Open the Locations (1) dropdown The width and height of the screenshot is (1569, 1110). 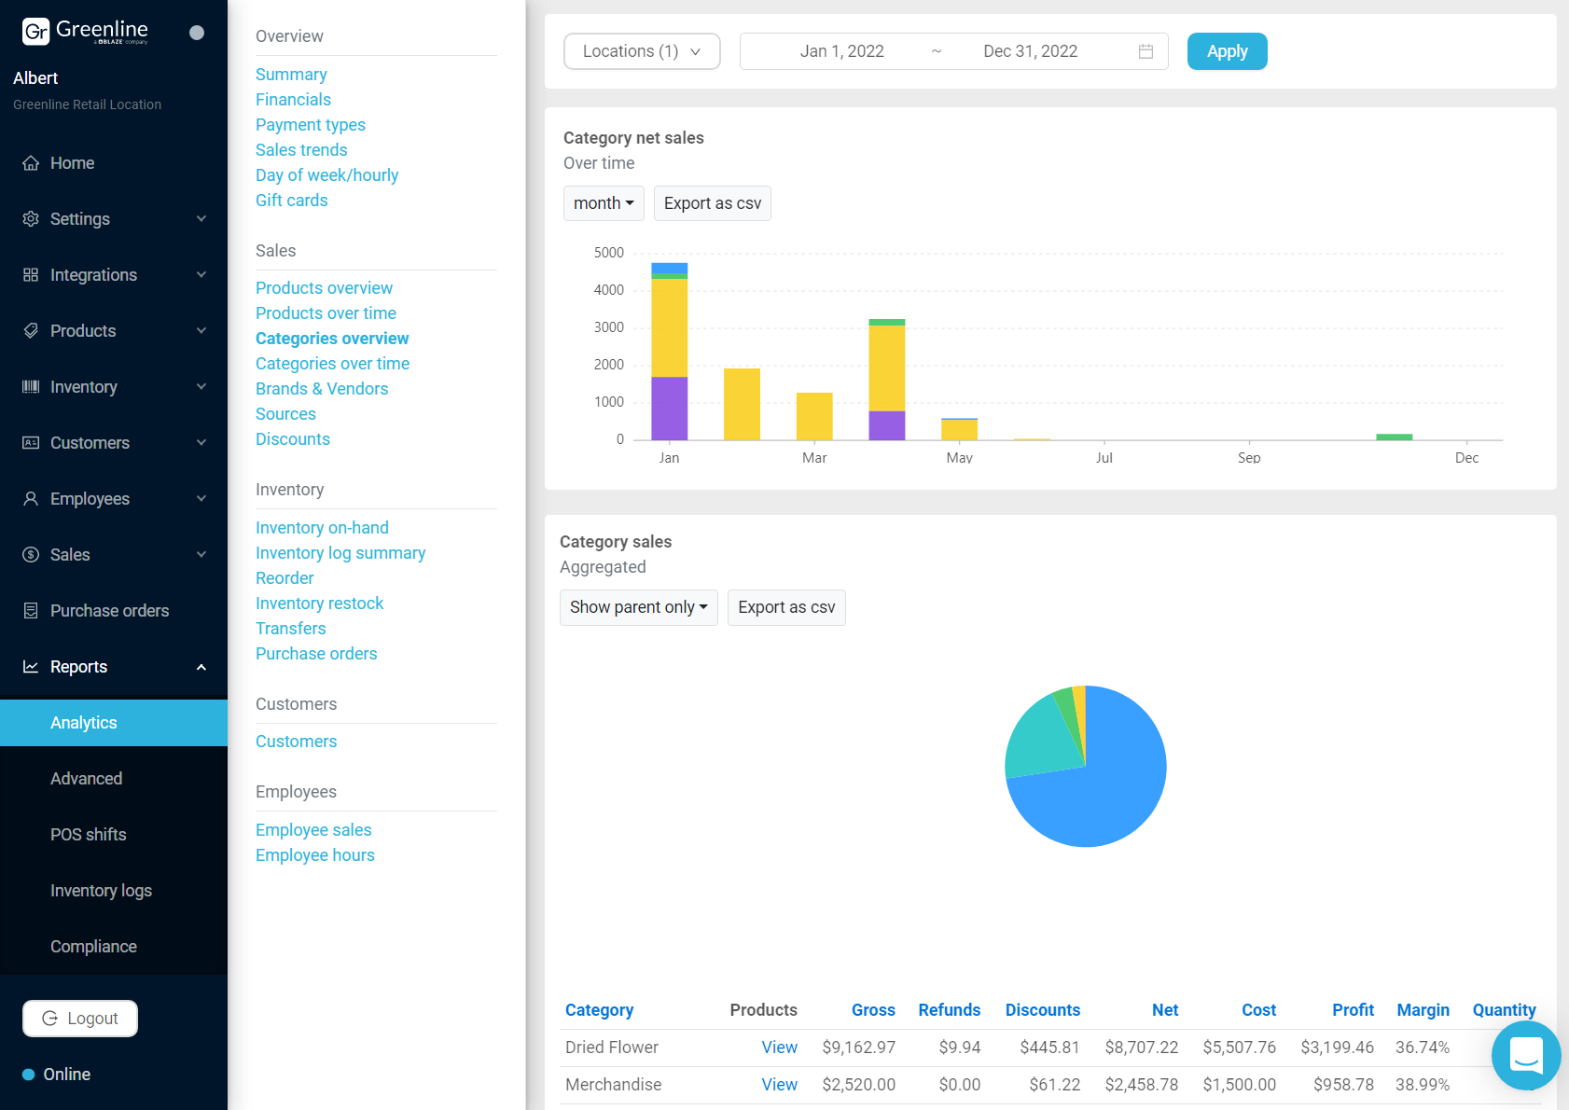(x=642, y=51)
